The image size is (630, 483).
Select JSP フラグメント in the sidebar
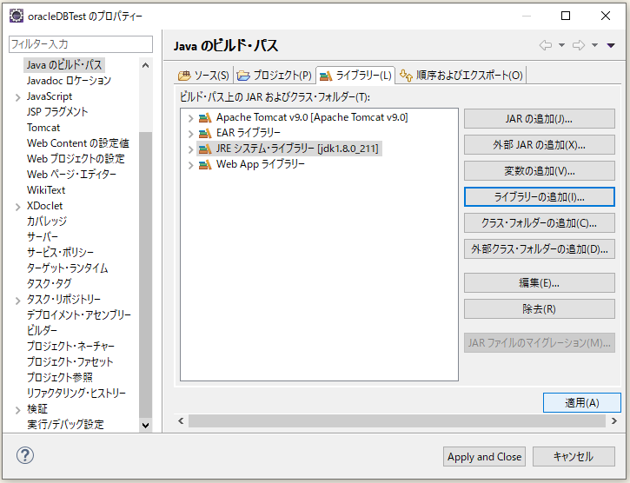pos(57,112)
